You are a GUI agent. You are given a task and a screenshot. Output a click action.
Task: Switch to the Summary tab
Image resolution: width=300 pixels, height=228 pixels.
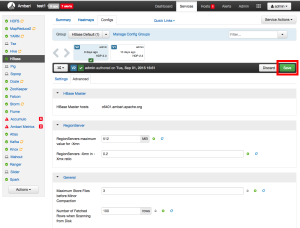click(63, 20)
